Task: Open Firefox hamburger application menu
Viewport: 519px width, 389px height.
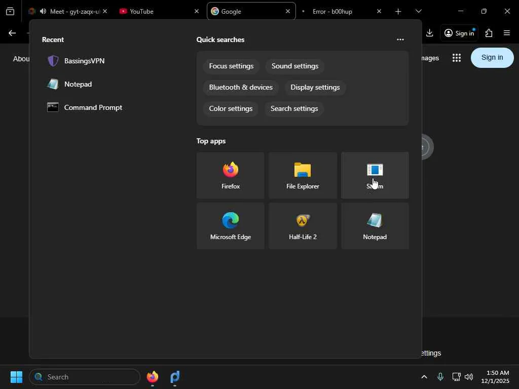Action: coord(507,33)
